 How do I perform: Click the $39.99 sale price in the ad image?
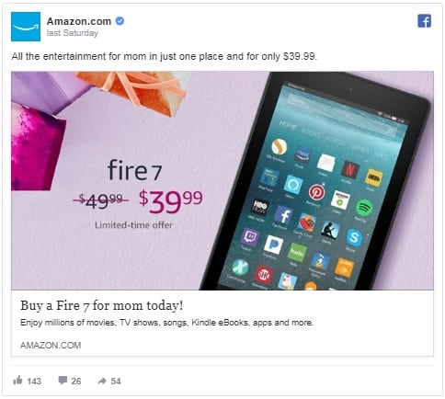coord(171,200)
